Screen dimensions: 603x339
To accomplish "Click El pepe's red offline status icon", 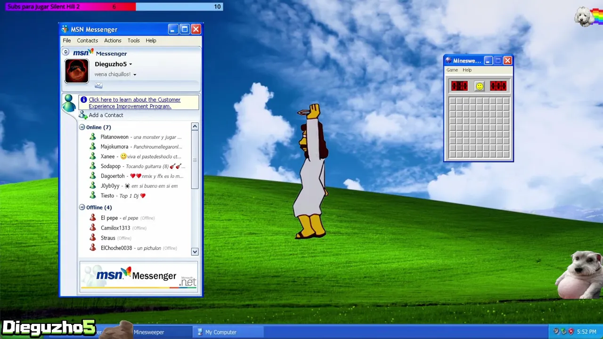I will point(93,218).
